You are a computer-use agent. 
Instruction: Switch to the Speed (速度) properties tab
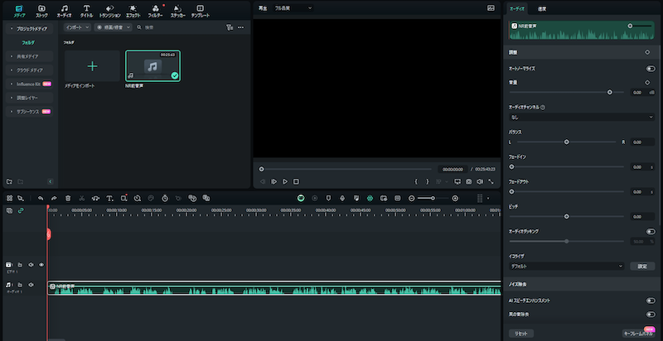coord(542,8)
